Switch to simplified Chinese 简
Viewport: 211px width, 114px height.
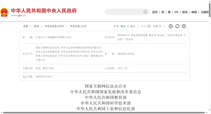pyautogui.click(x=163, y=12)
